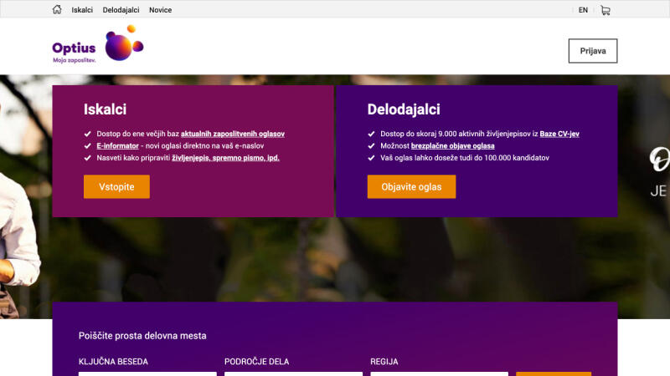Click the Objavite oglas button
The width and height of the screenshot is (670, 376).
click(x=411, y=186)
